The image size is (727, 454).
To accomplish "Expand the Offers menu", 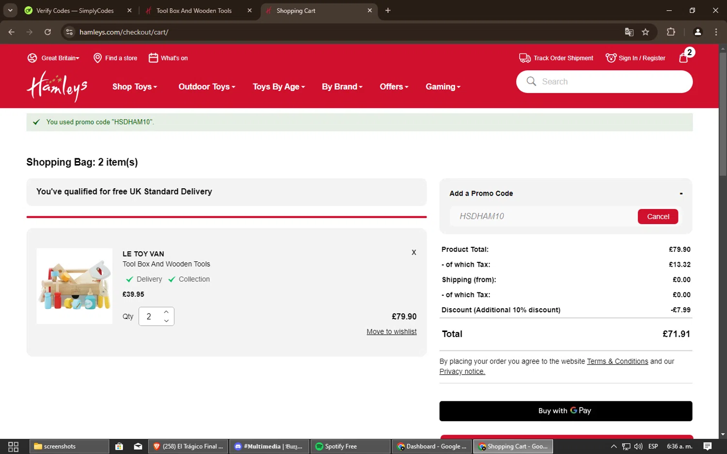I will coord(394,87).
